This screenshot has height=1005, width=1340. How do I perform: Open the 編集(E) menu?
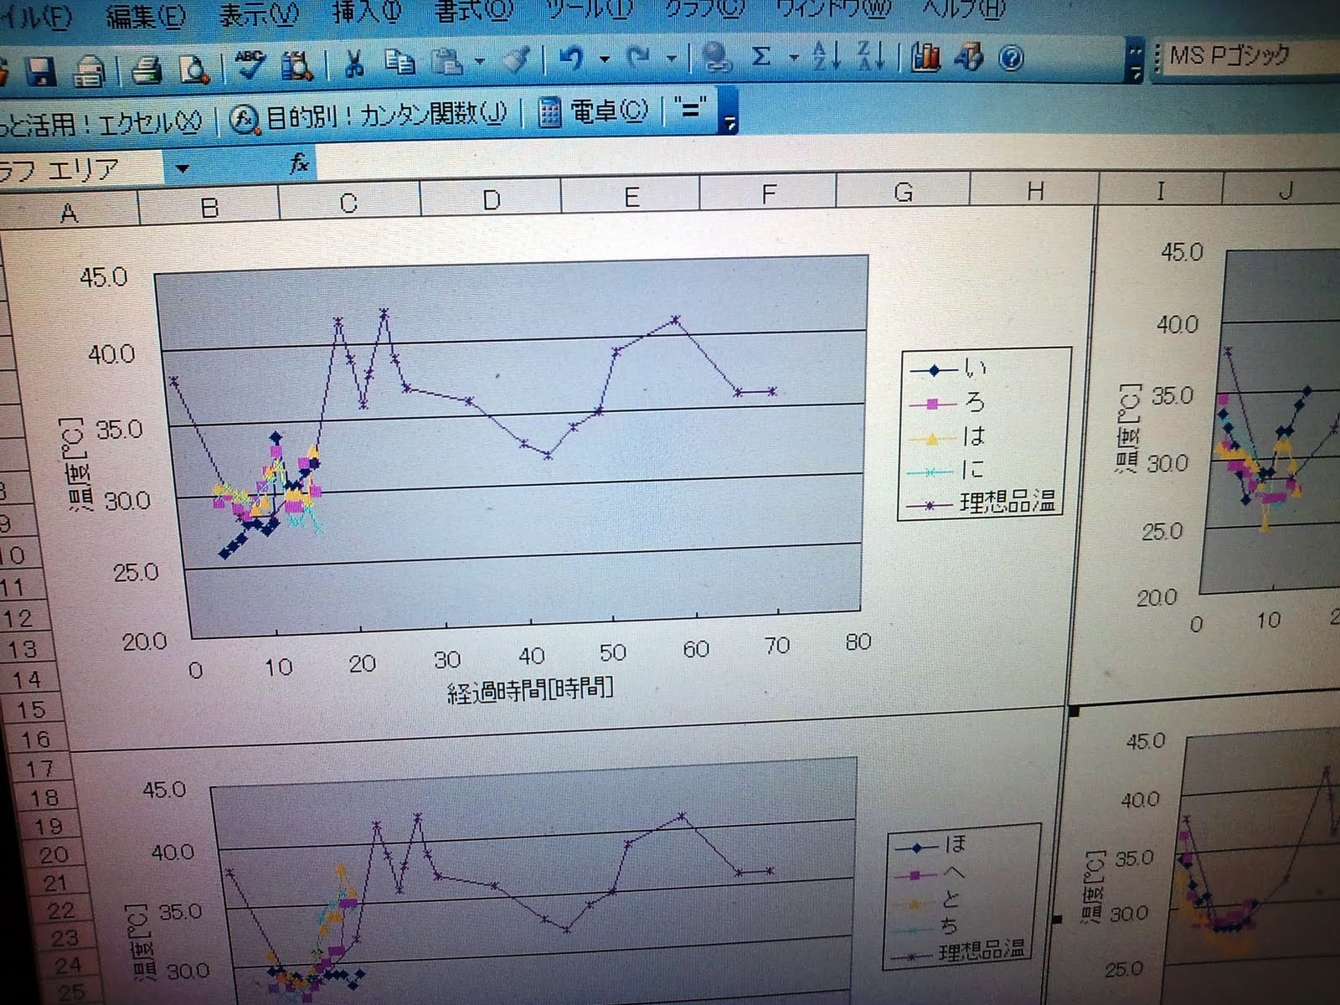point(146,16)
